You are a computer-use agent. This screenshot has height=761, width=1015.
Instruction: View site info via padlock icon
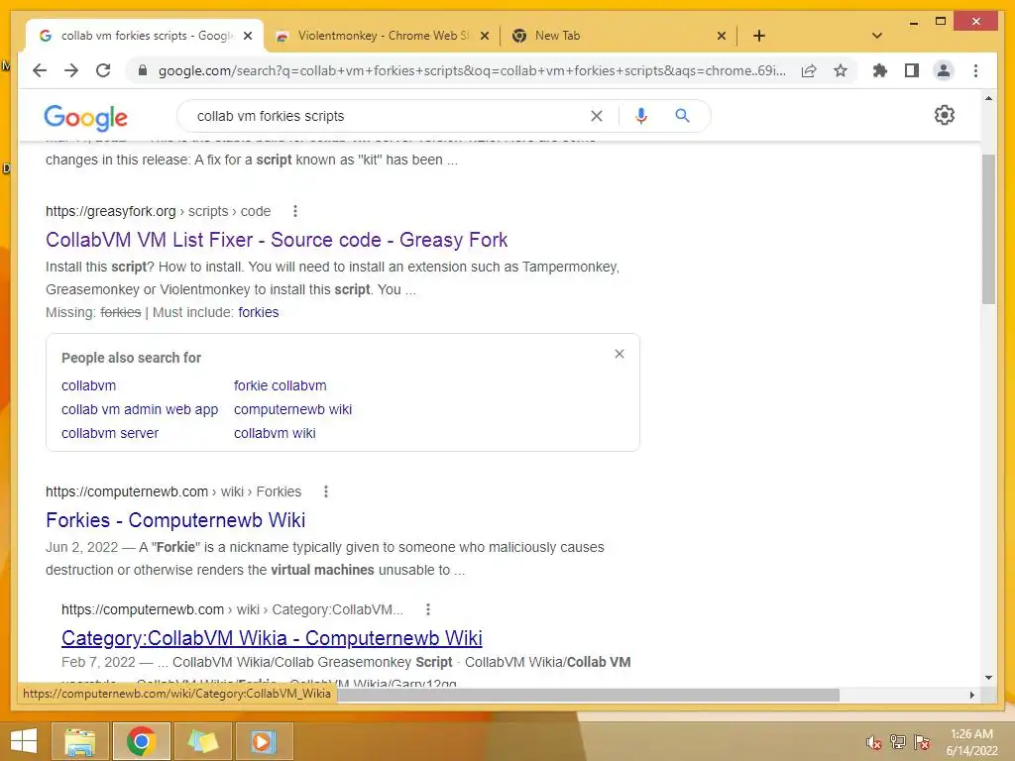coord(143,70)
